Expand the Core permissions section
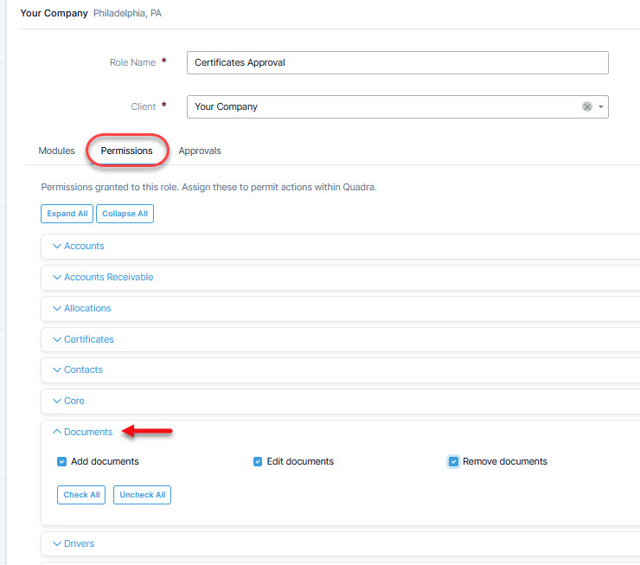This screenshot has height=565, width=640. point(74,401)
